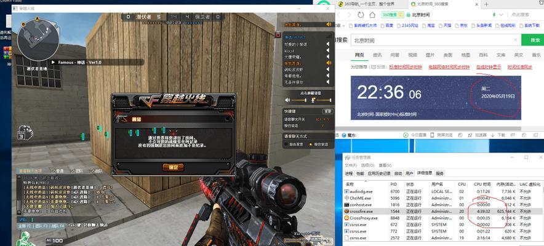This screenshot has width=544, height=246.
Task: Switch to the 资讯 search category
Action: [377, 55]
